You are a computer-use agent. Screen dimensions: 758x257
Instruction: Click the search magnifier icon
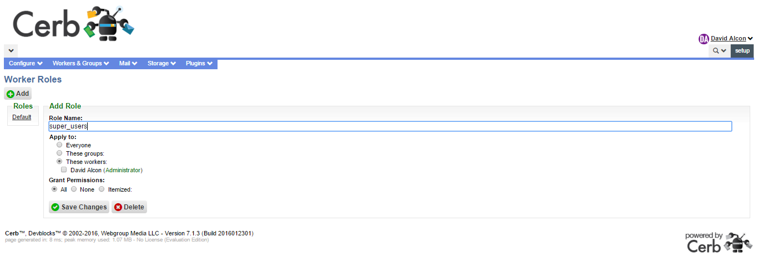click(716, 51)
